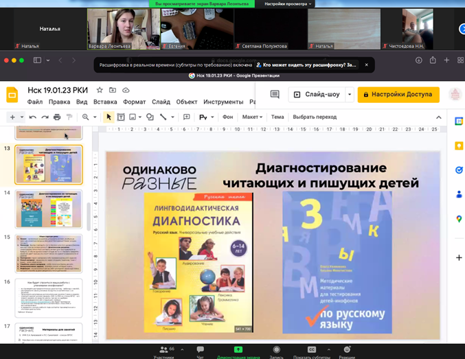Toggle Демонстрация экрана screen share
465x359 pixels.
[x=238, y=351]
